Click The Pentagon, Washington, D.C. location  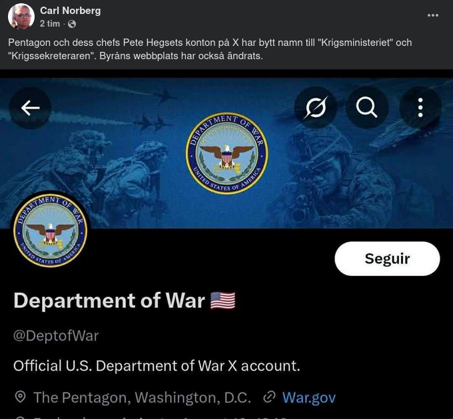coord(142,398)
